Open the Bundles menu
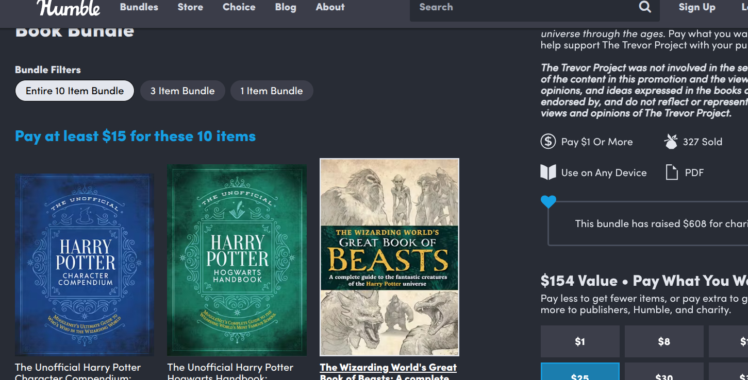 coord(139,7)
